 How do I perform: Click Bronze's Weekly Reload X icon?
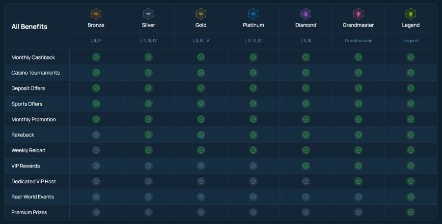(x=96, y=150)
